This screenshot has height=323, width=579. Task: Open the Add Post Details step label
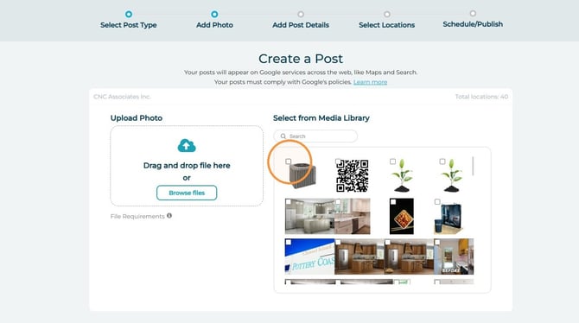coord(301,25)
